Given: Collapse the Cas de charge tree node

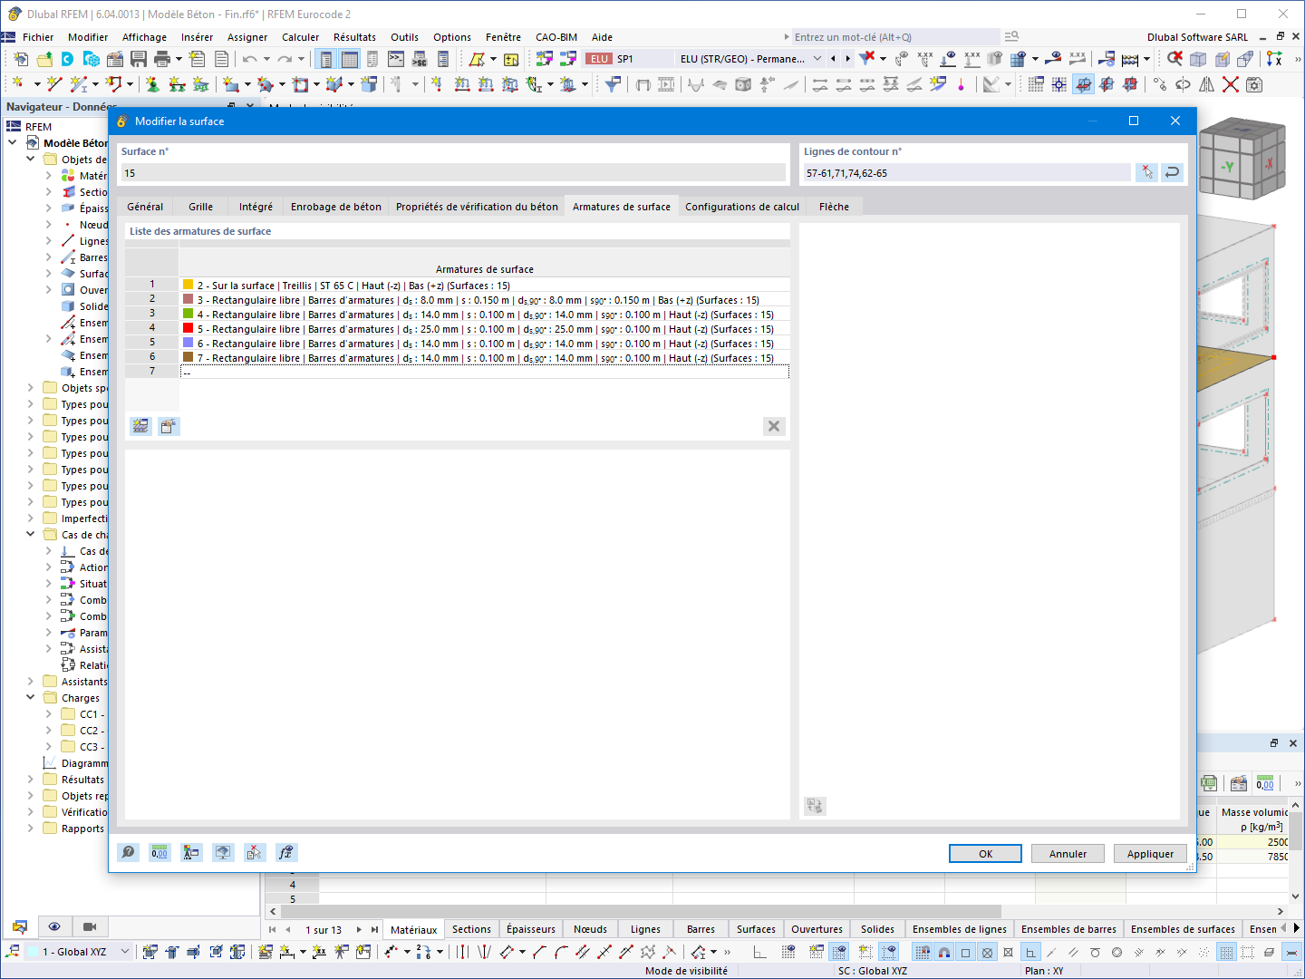Looking at the screenshot, I should coord(31,535).
